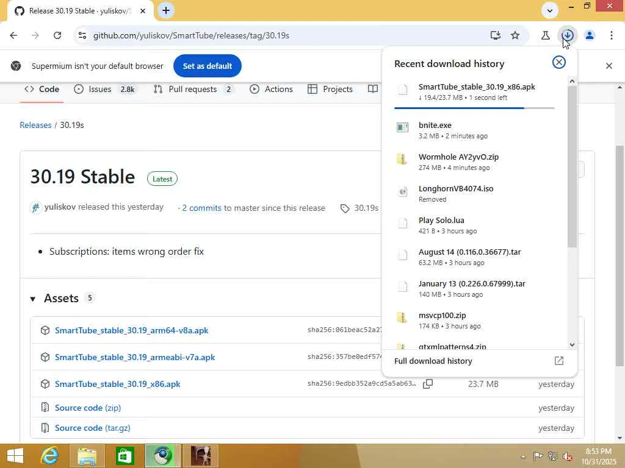
Task: Click the muted volume tray icon
Action: pyautogui.click(x=567, y=456)
